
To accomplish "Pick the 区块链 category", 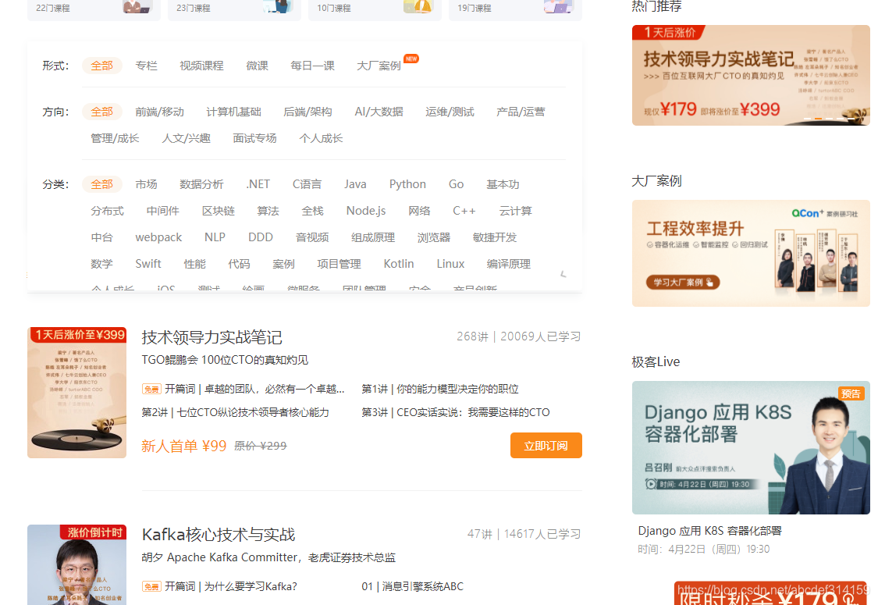I will coord(219,211).
